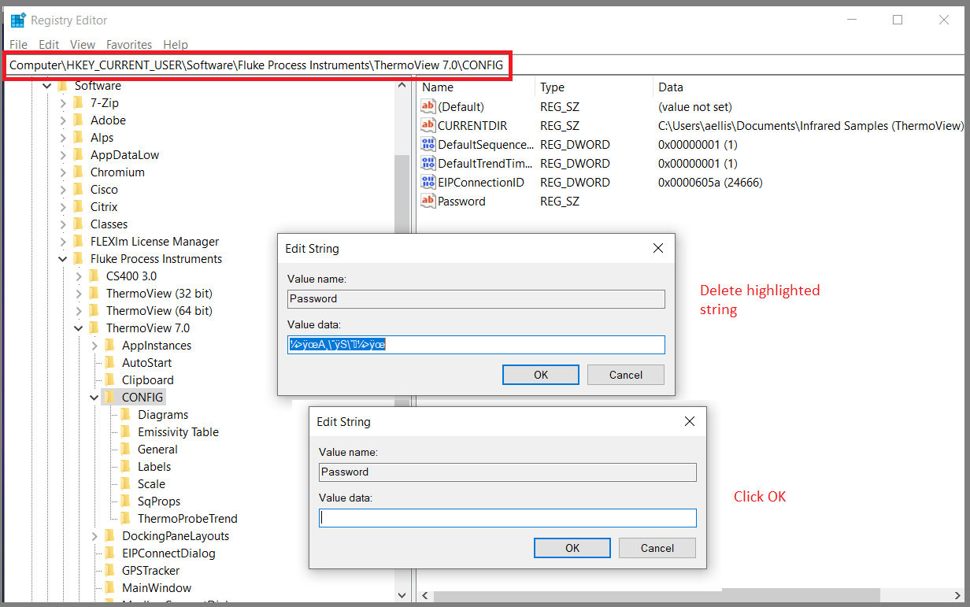Expand the CS400 3.0 key
Viewport: 970px width, 607px height.
(79, 276)
